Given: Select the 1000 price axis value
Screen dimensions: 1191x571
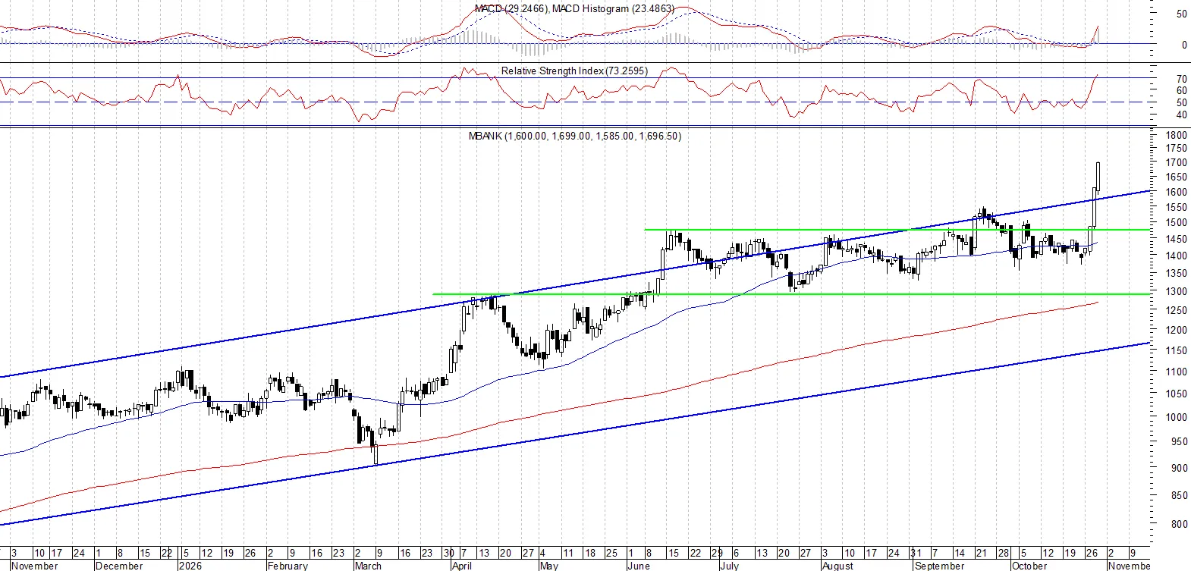Looking at the screenshot, I should pyautogui.click(x=1177, y=417).
